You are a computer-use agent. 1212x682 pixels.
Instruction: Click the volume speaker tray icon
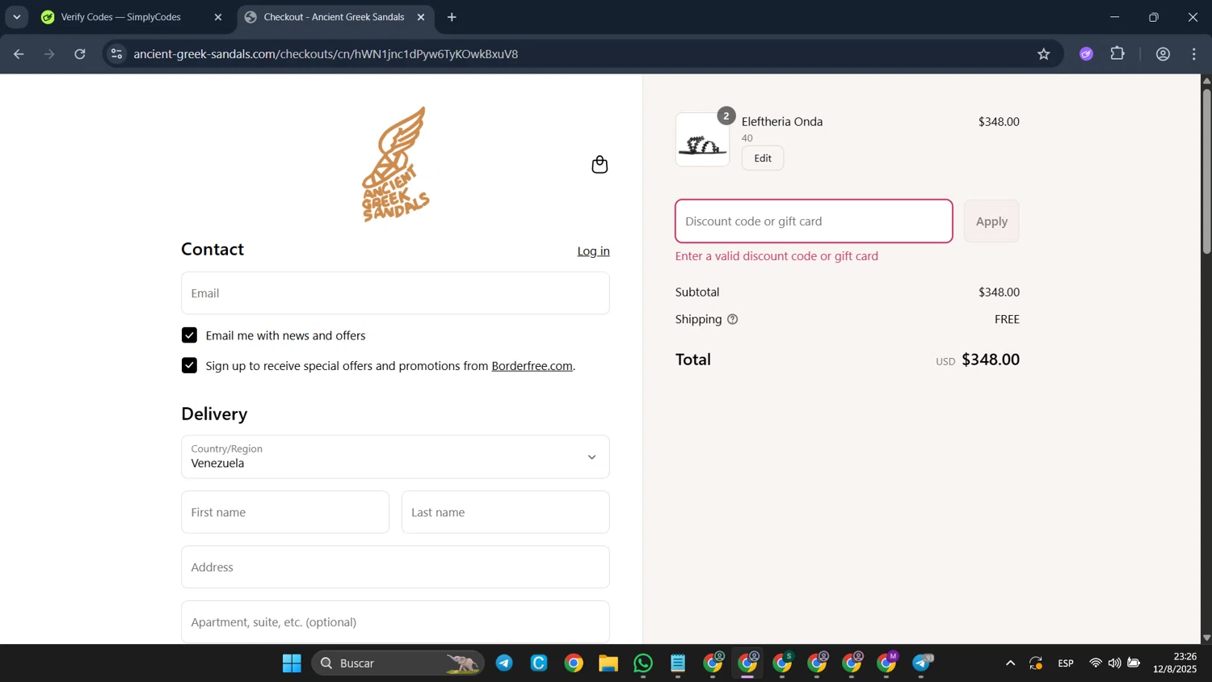(x=1115, y=663)
